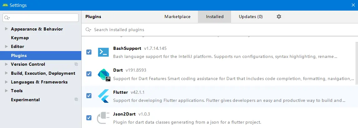Click the Json2Dart version v1.0.3

[x=144, y=114]
